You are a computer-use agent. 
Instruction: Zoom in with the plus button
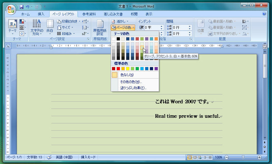(259, 157)
